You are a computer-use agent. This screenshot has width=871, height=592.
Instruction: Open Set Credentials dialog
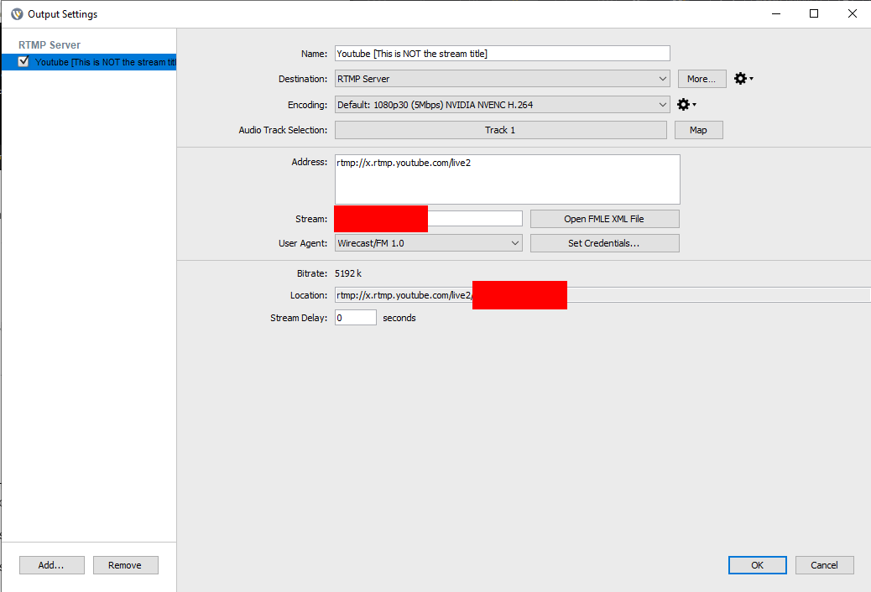604,243
